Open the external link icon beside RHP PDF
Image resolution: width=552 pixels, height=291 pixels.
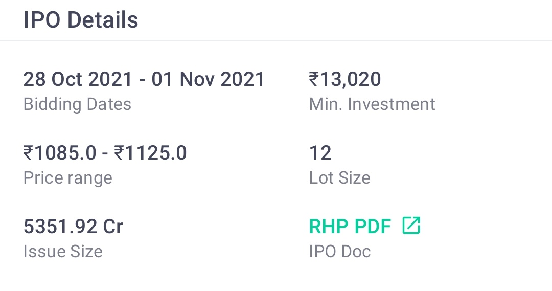point(411,226)
